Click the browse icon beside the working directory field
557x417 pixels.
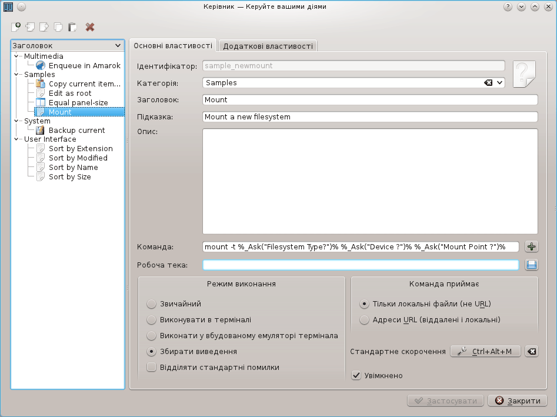point(532,265)
